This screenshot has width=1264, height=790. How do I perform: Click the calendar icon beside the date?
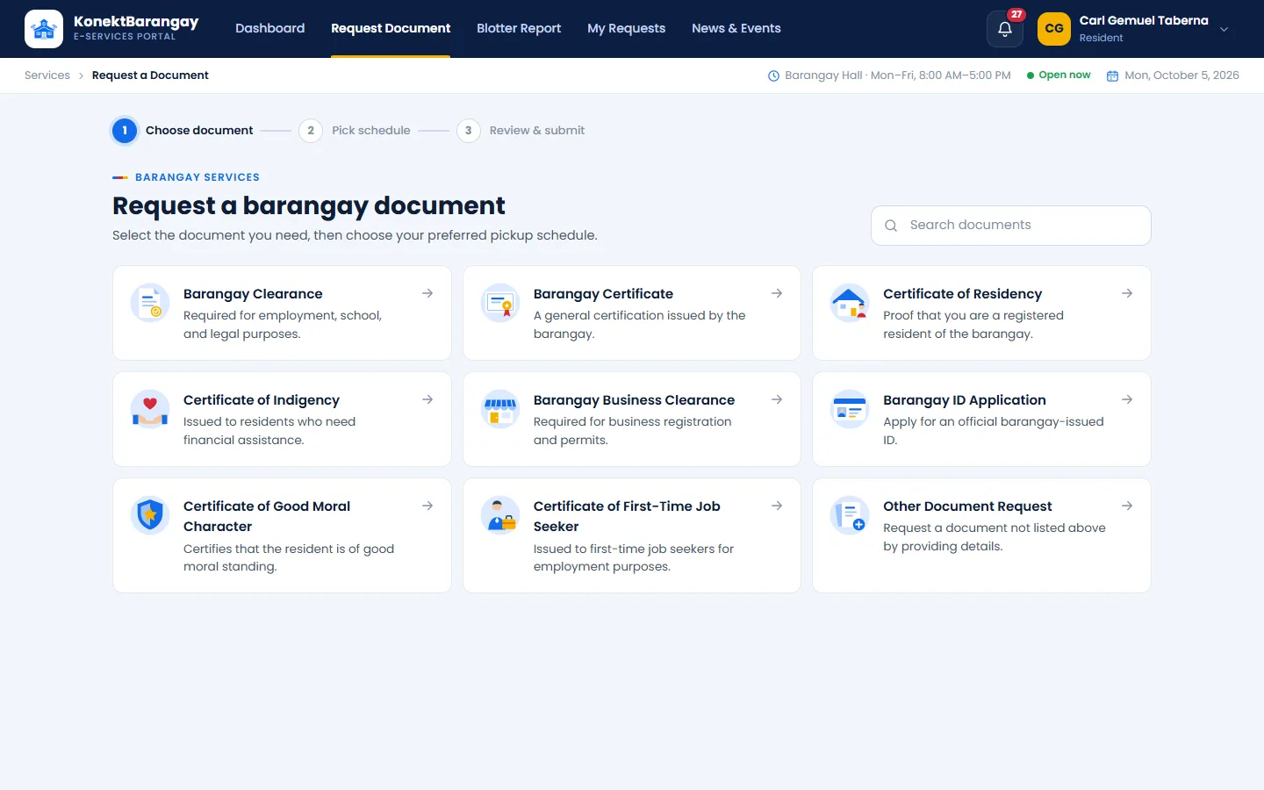coord(1112,76)
